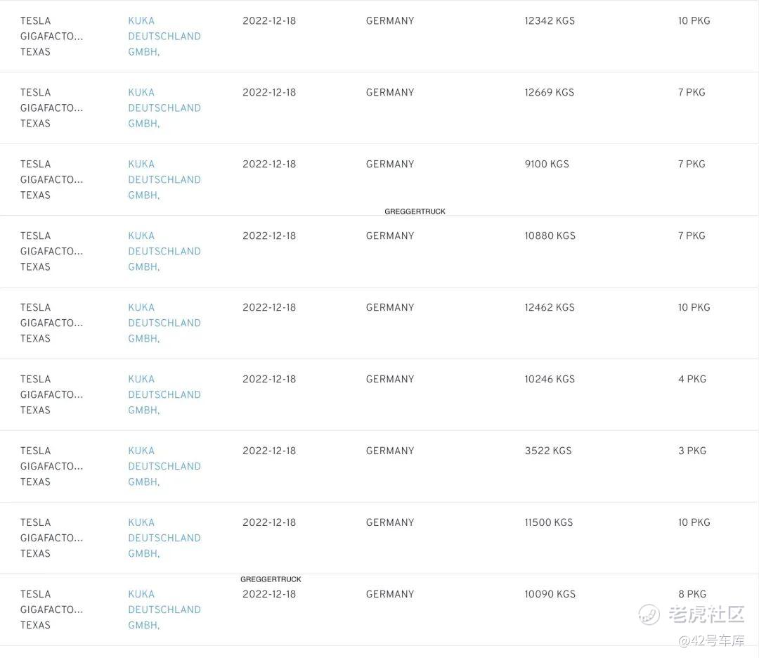This screenshot has height=658, width=759.
Task: Open KUKA Deutschland link in 3522 KGS row
Action: (164, 467)
